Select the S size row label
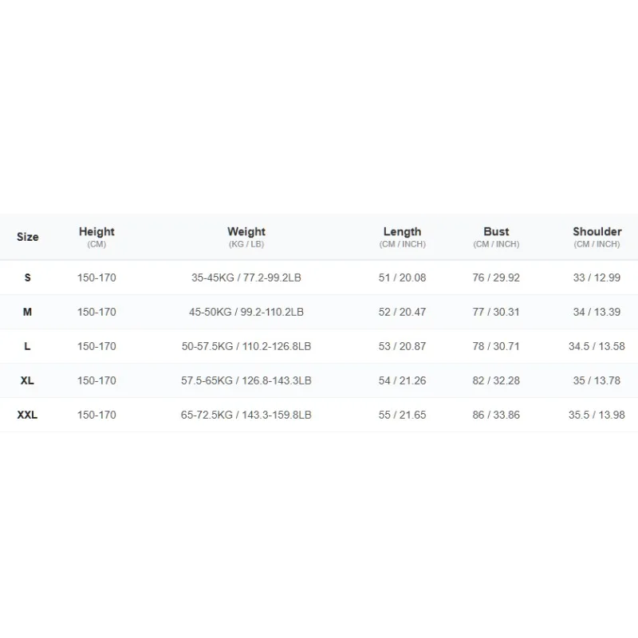Viewport: 638px width, 638px height. 28,278
